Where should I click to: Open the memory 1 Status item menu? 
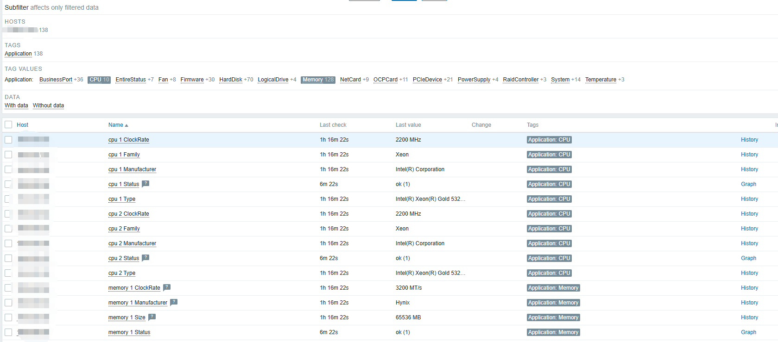tap(129, 332)
